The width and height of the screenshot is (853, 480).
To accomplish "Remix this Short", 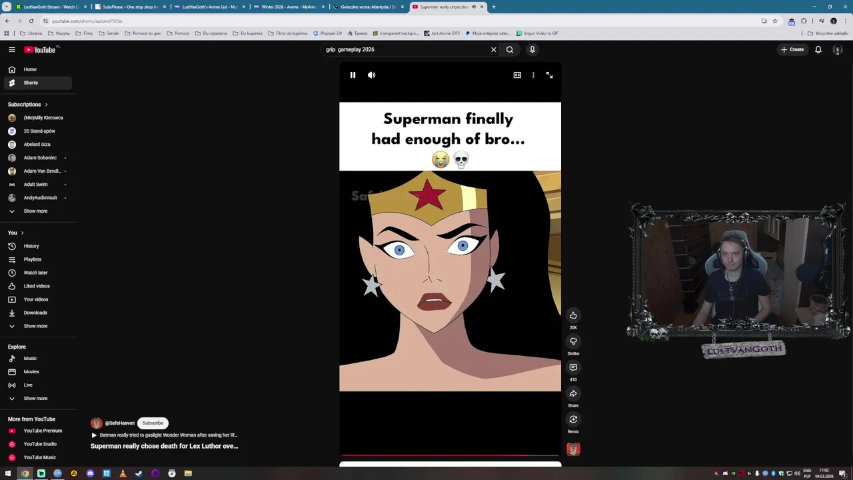I will coord(573,419).
